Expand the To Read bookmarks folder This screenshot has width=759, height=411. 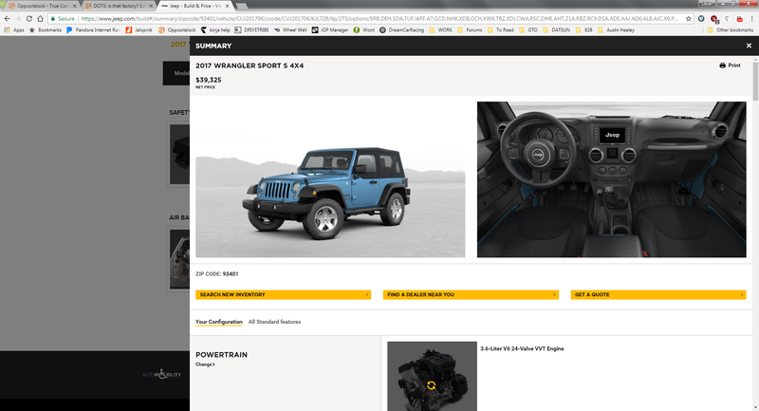click(501, 30)
